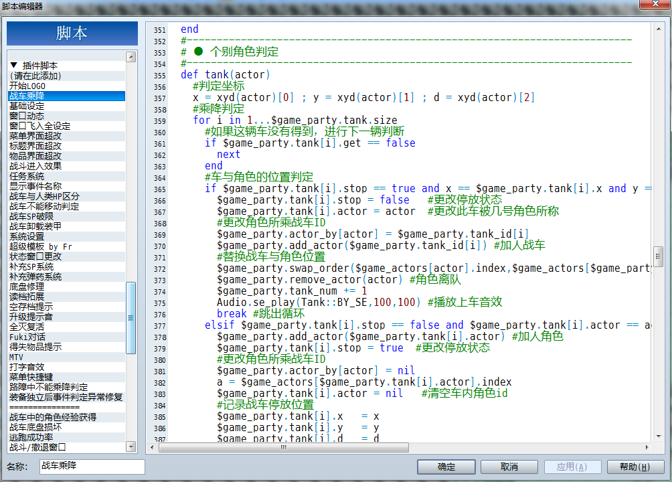Viewport: 672px width, 482px height.
Task: Confirm with the 确定 button
Action: point(446,467)
